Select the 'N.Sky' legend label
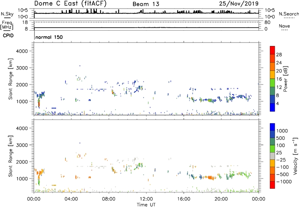299x207 pixels. pyautogui.click(x=7, y=14)
